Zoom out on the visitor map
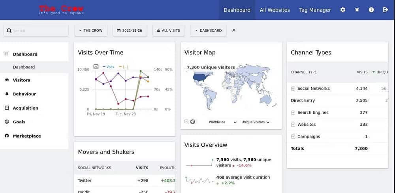Image resolution: width=395 pixels, height=193 pixels. [x=186, y=122]
